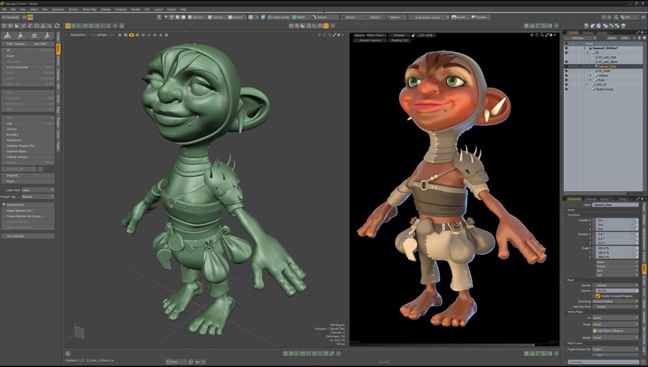Toggle visibility eye for Texture Group
648x367 pixels.
pyautogui.click(x=566, y=89)
